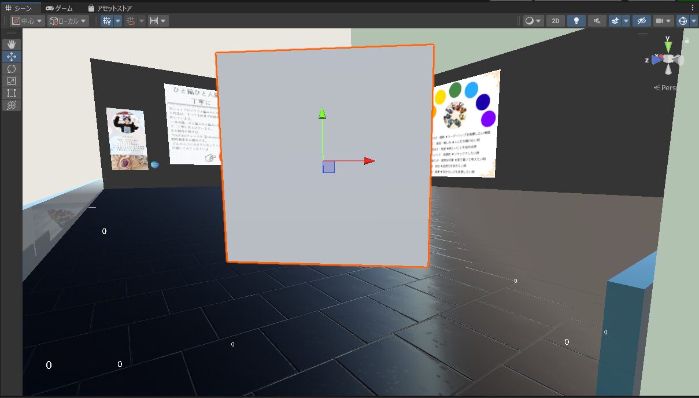Select the Move tool
699x398 pixels.
pyautogui.click(x=12, y=57)
